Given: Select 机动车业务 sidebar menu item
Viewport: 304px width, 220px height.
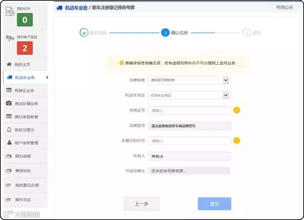Looking at the screenshot, I should click(26, 77).
